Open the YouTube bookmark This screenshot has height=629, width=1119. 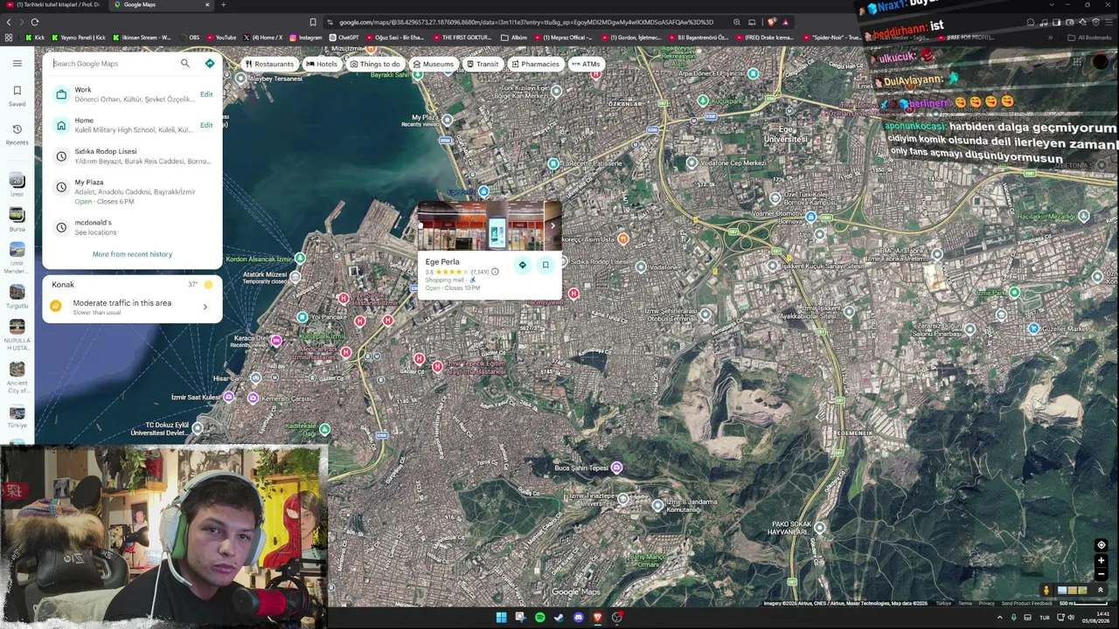tap(221, 38)
